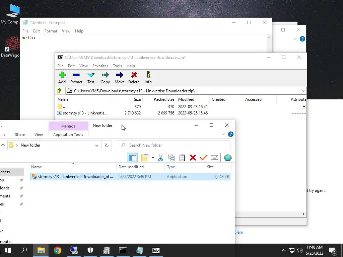Click the 7-Zip Info button

[148, 78]
